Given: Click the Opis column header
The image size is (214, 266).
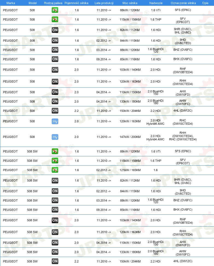Looking at the screenshot, I should point(205,3).
